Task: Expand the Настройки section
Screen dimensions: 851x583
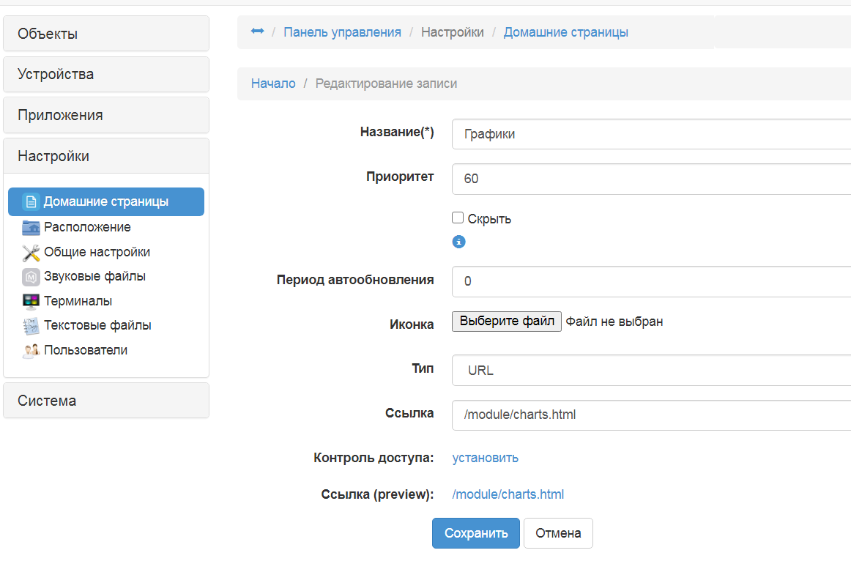Action: click(48, 155)
